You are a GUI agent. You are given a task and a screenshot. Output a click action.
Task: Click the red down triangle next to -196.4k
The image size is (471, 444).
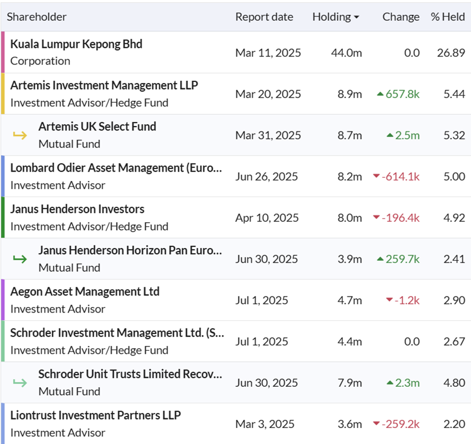coord(376,217)
